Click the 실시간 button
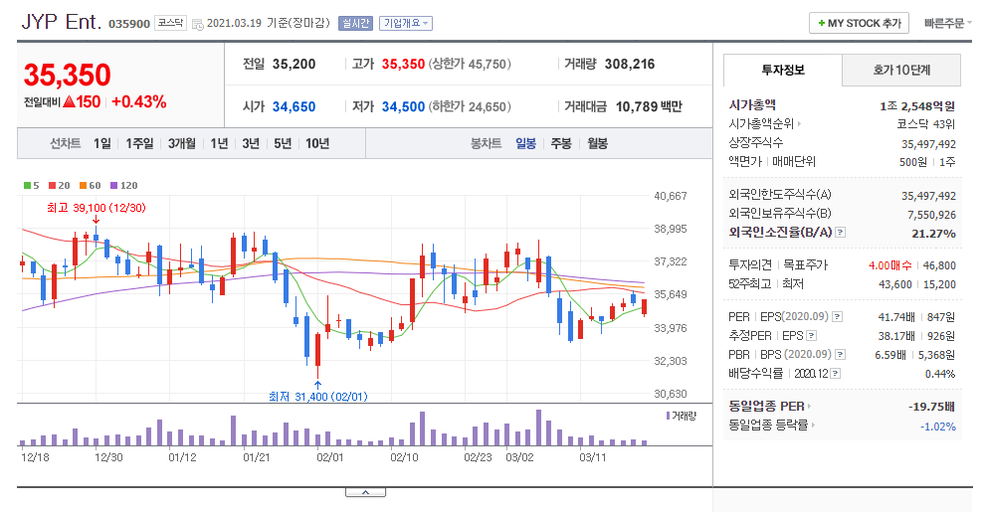Screen dimensions: 983x512 355,23
